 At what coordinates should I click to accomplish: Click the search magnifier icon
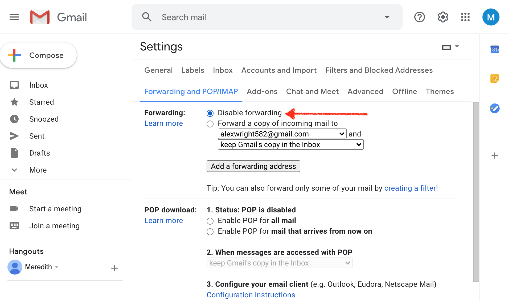click(x=147, y=17)
